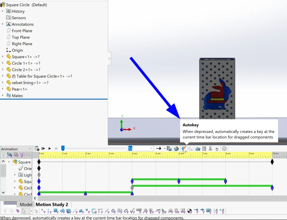This screenshot has width=287, height=220.
Task: Click the Orientation row in timeline tree
Action: 25,168
